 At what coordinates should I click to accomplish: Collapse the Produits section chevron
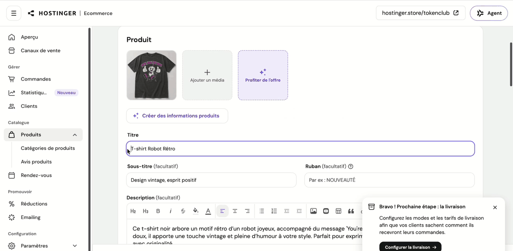[75, 135]
